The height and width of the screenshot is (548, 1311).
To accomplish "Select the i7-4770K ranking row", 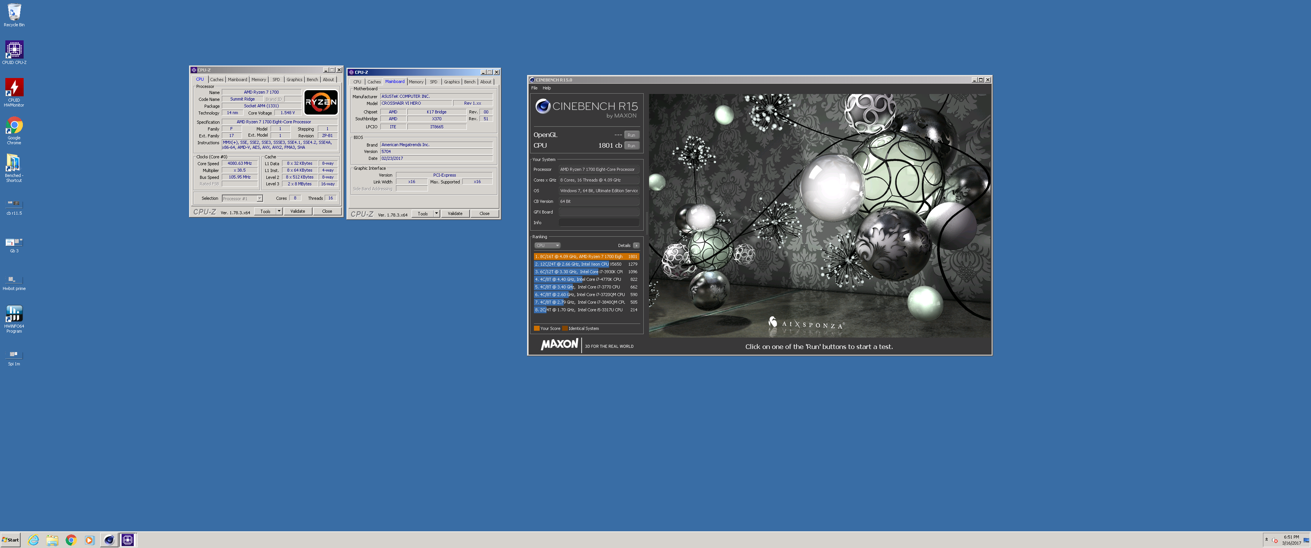I will tap(586, 280).
